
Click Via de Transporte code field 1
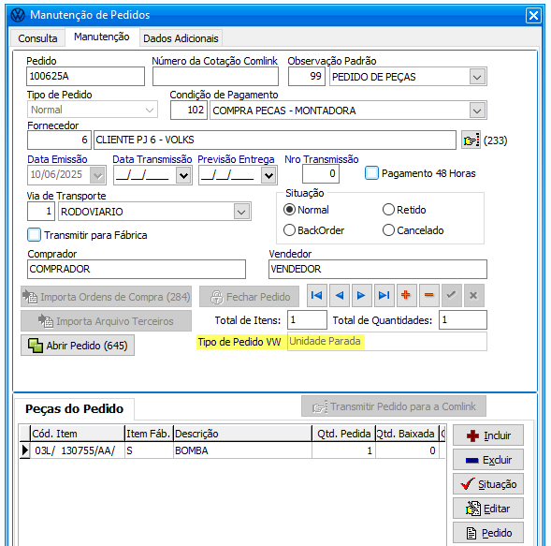pyautogui.click(x=41, y=212)
